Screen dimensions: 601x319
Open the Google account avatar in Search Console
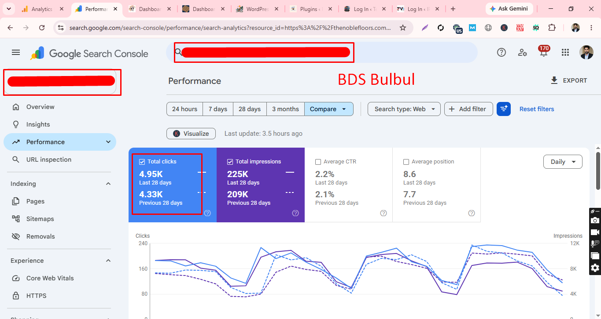pyautogui.click(x=586, y=52)
